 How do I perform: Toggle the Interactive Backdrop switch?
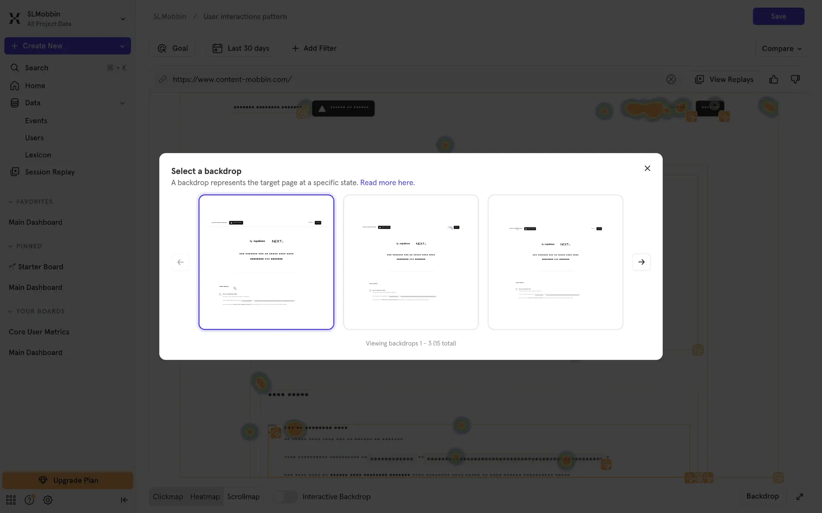[285, 497]
